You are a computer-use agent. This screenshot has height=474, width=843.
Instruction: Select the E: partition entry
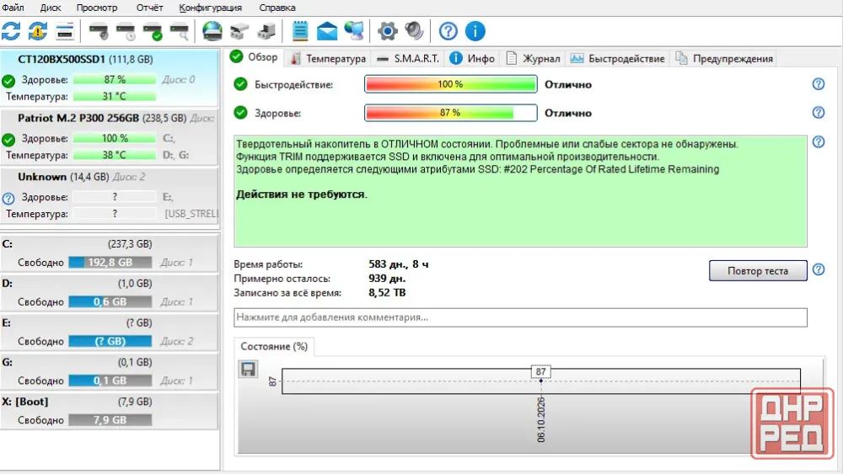(x=109, y=332)
